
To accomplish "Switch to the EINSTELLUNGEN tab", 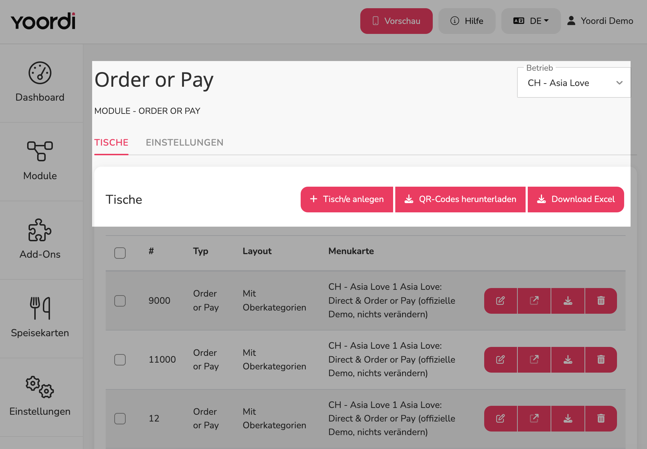I will tap(185, 142).
